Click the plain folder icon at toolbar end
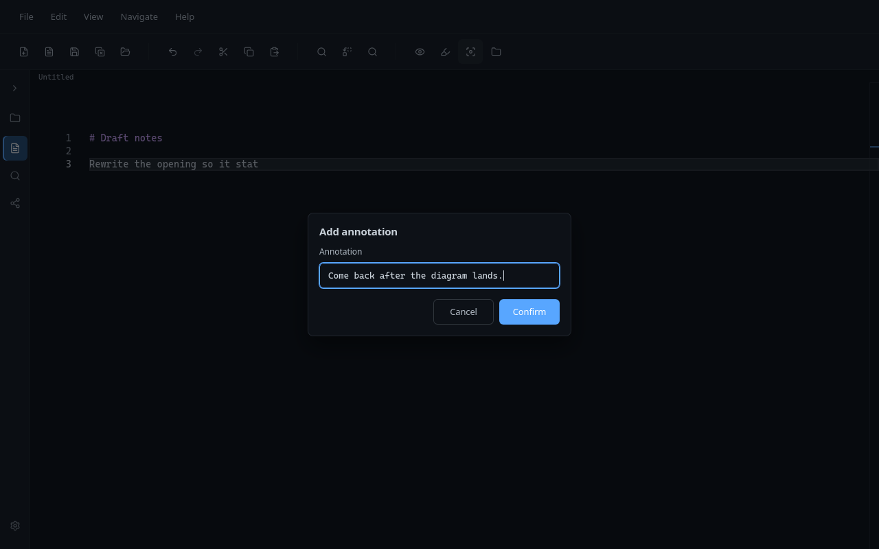The height and width of the screenshot is (549, 879). (496, 51)
